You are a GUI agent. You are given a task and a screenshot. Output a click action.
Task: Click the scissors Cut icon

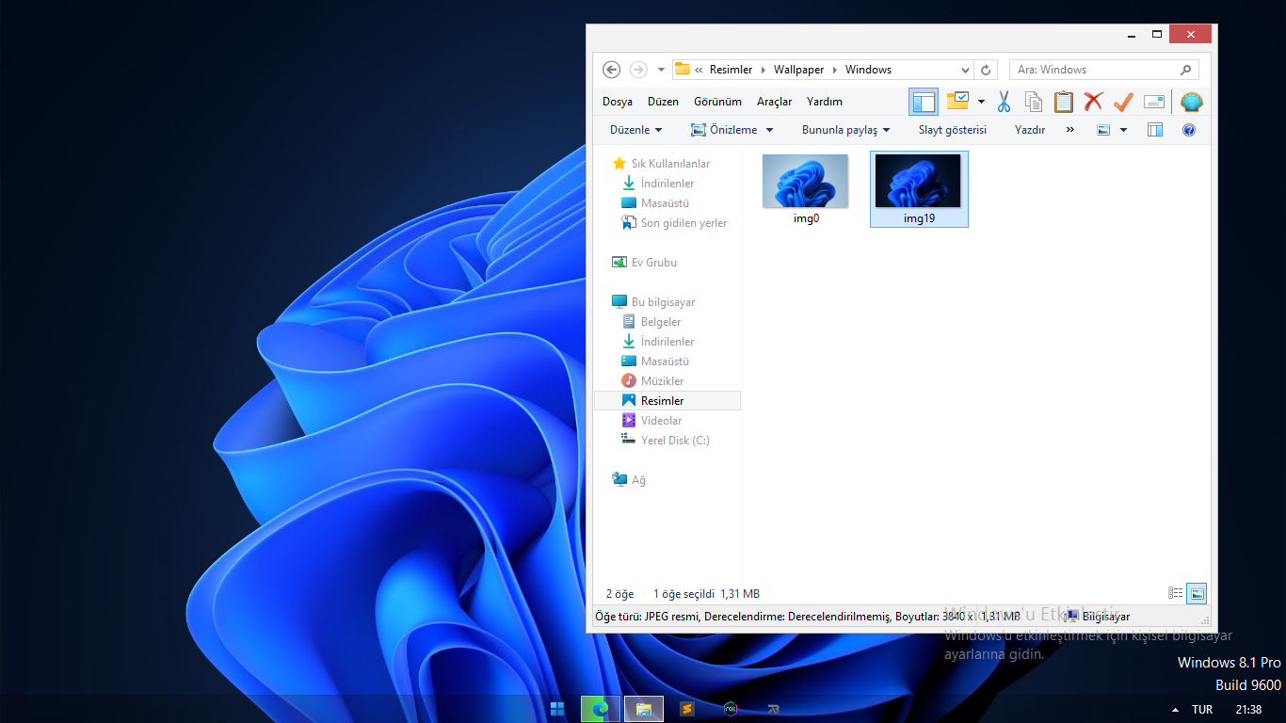[1004, 102]
